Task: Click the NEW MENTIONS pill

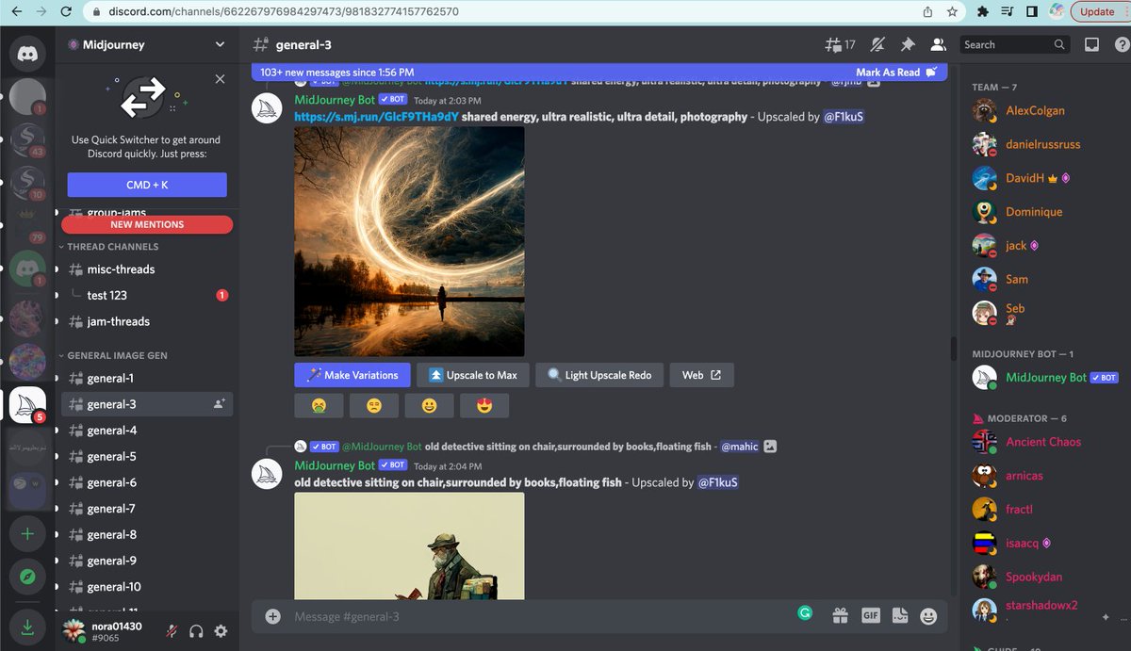Action: click(x=147, y=224)
